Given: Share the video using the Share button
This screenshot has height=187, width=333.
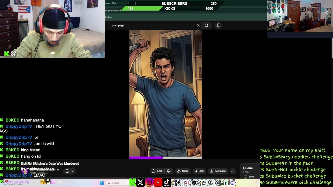Looking at the screenshot, I should pos(183,171).
